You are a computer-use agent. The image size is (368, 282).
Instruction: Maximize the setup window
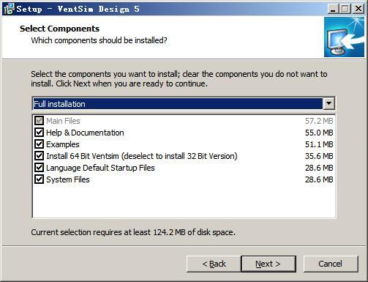(345, 9)
